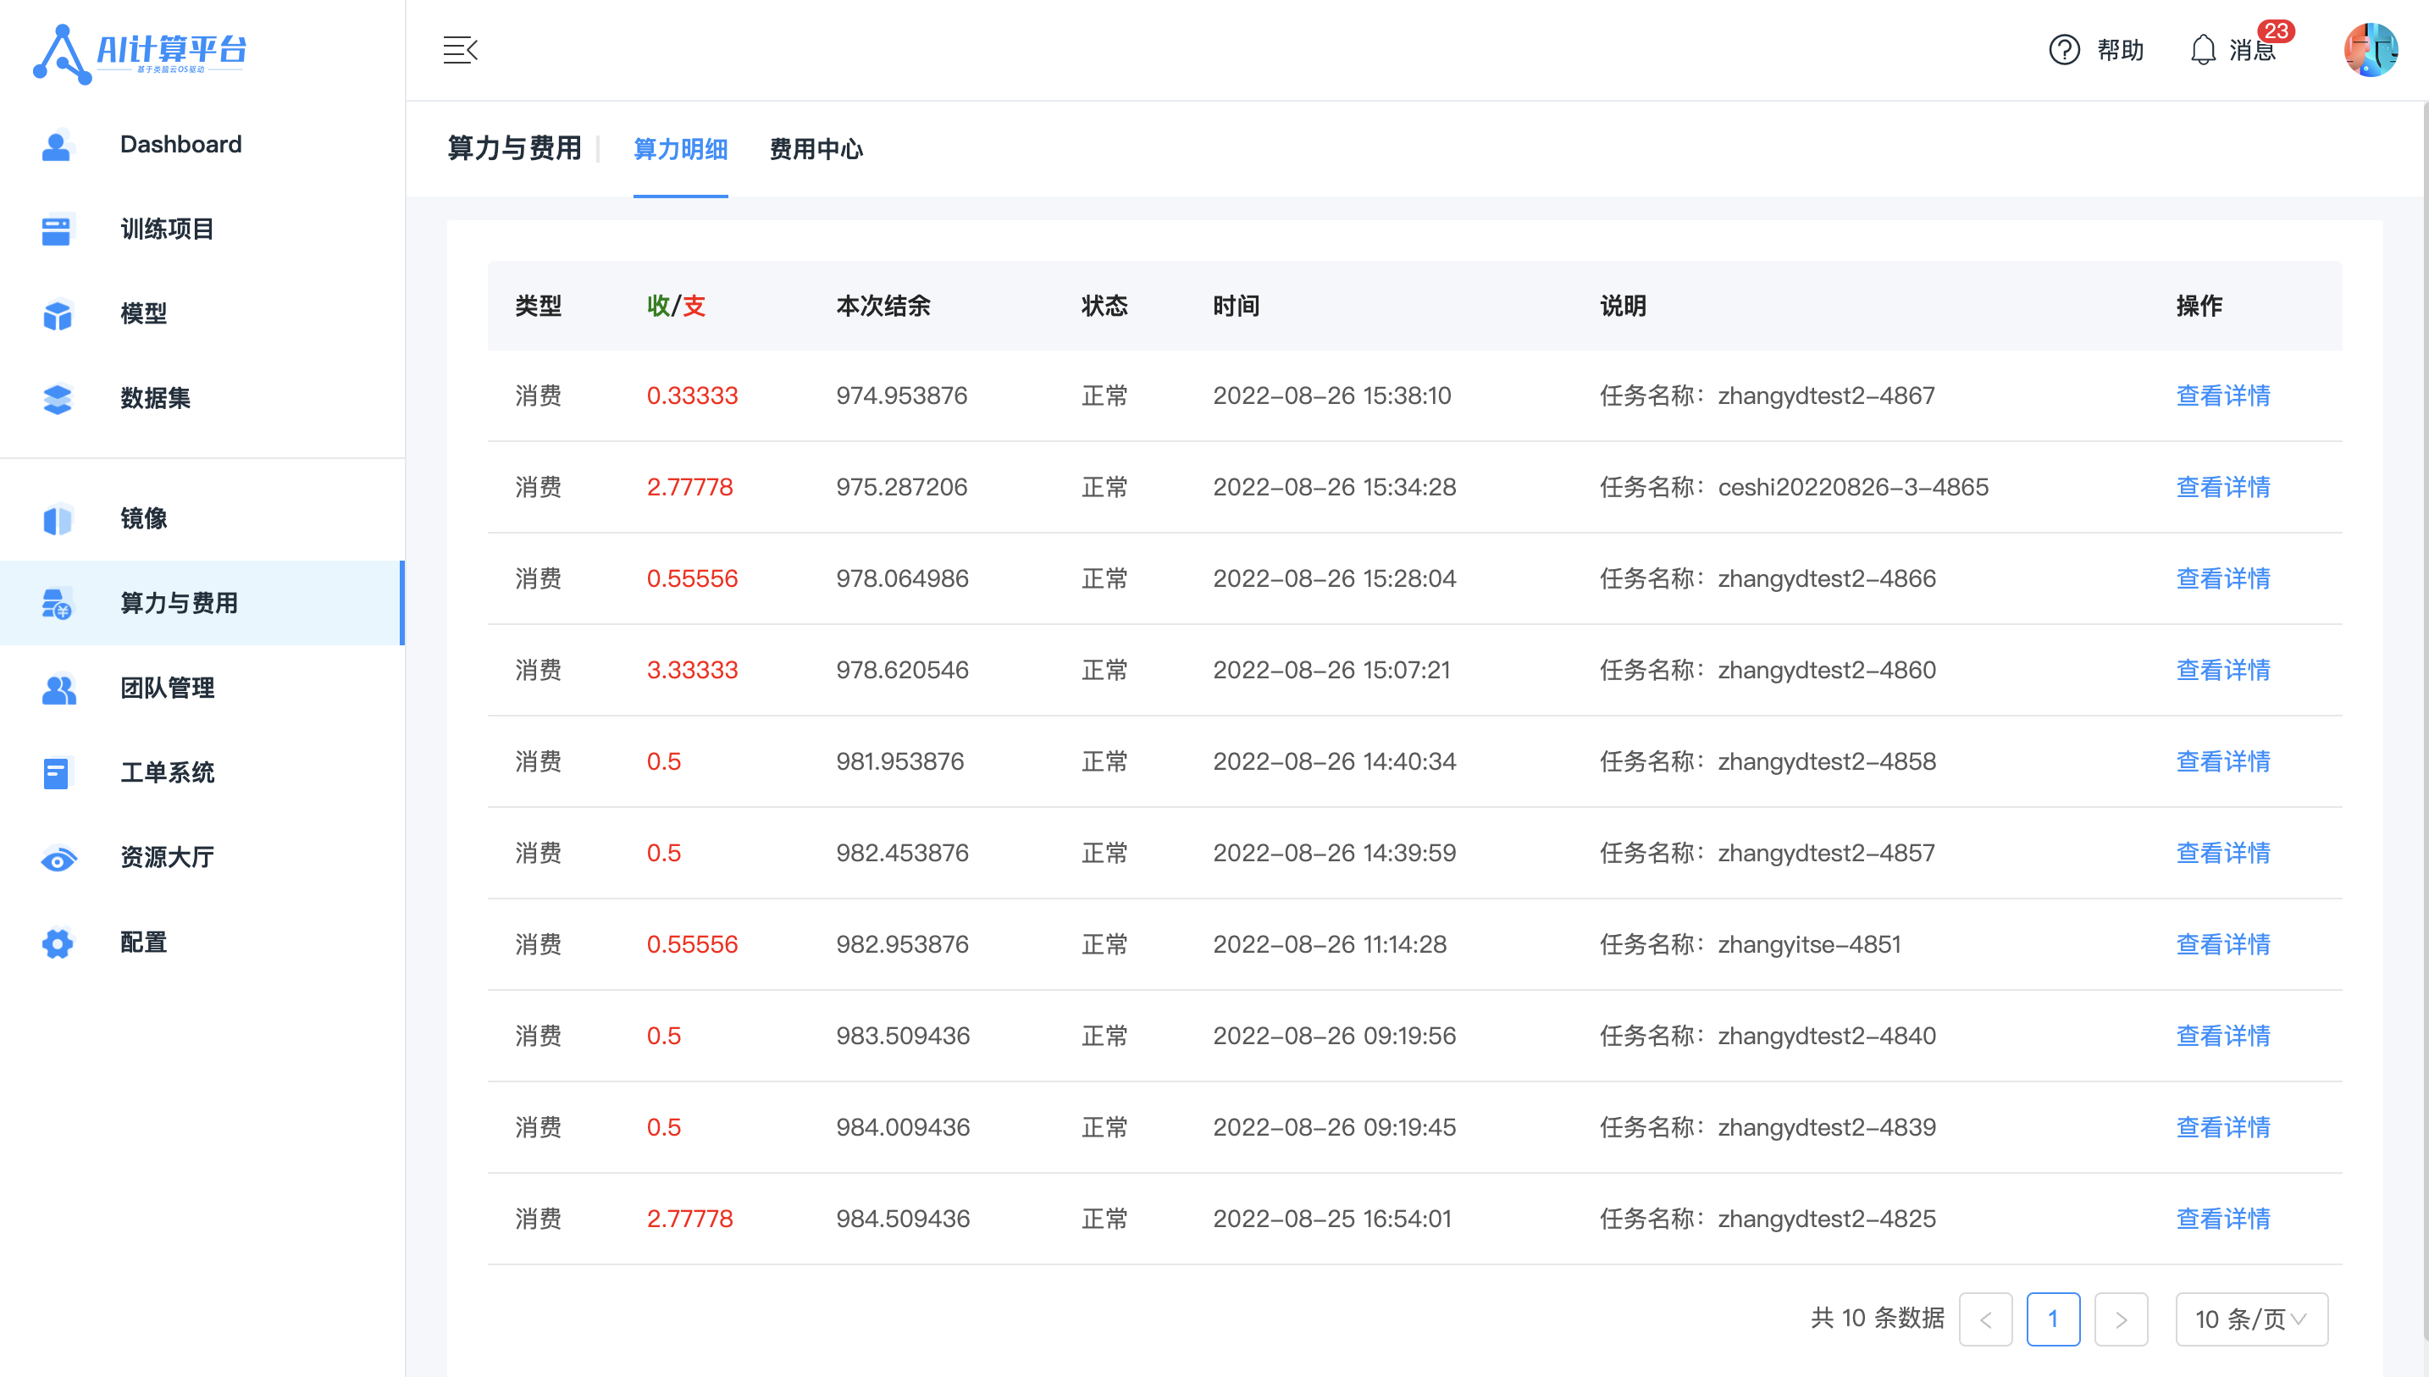Click the 工单系统 document icon
Image resolution: width=2429 pixels, height=1377 pixels.
57,772
